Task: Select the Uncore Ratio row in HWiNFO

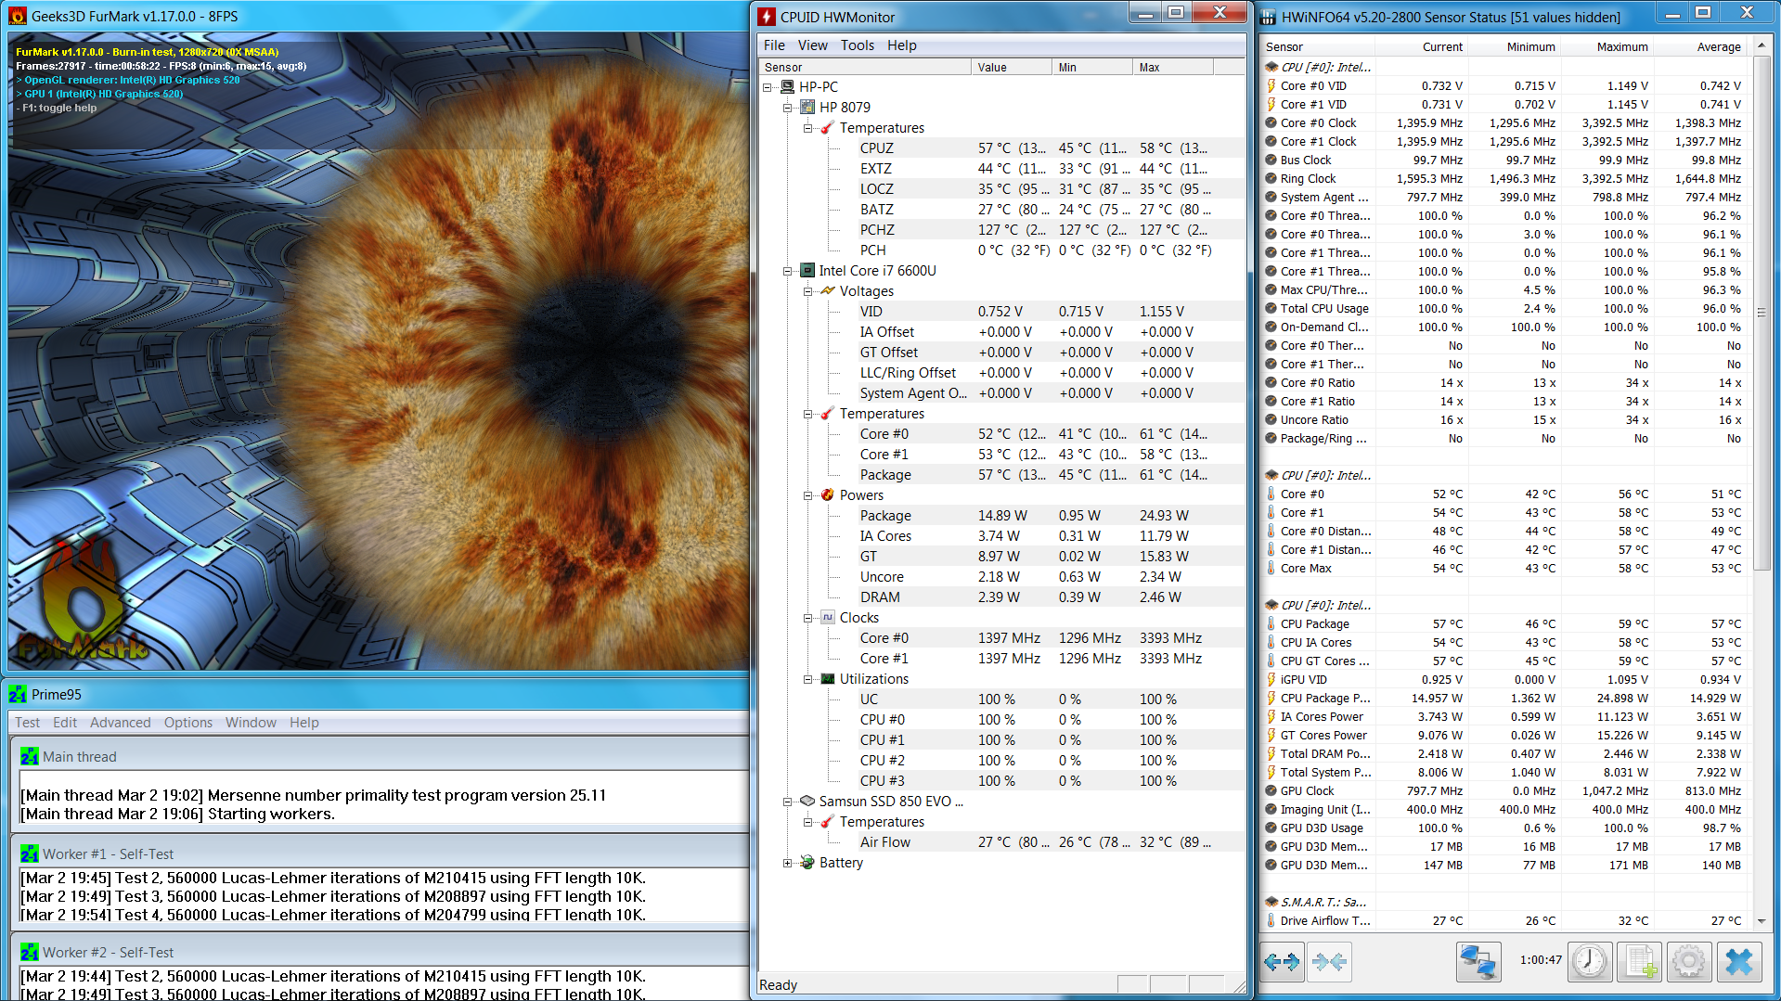Action: (1505, 419)
